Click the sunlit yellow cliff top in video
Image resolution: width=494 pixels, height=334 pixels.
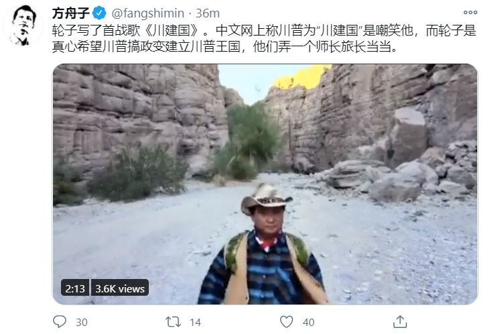point(302,76)
